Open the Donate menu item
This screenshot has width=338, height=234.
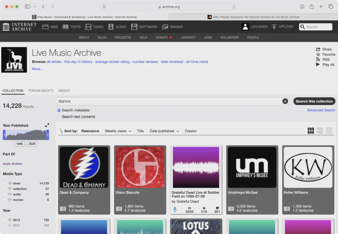pos(164,38)
